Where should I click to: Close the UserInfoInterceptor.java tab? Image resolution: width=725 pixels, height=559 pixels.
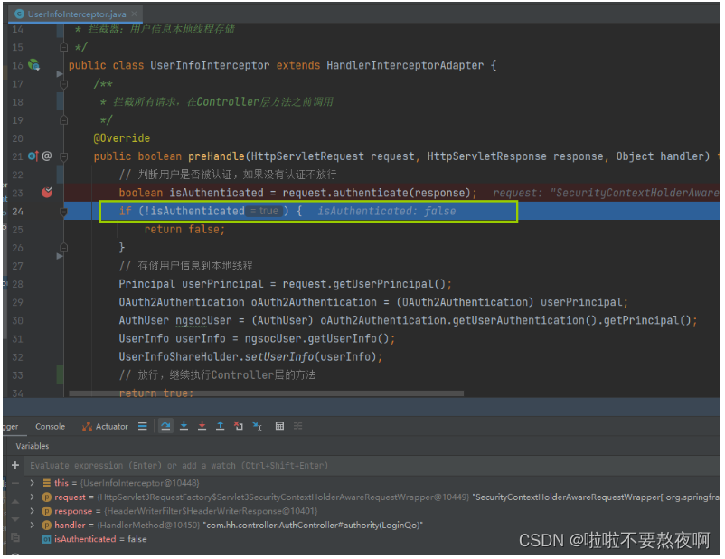[x=134, y=14]
